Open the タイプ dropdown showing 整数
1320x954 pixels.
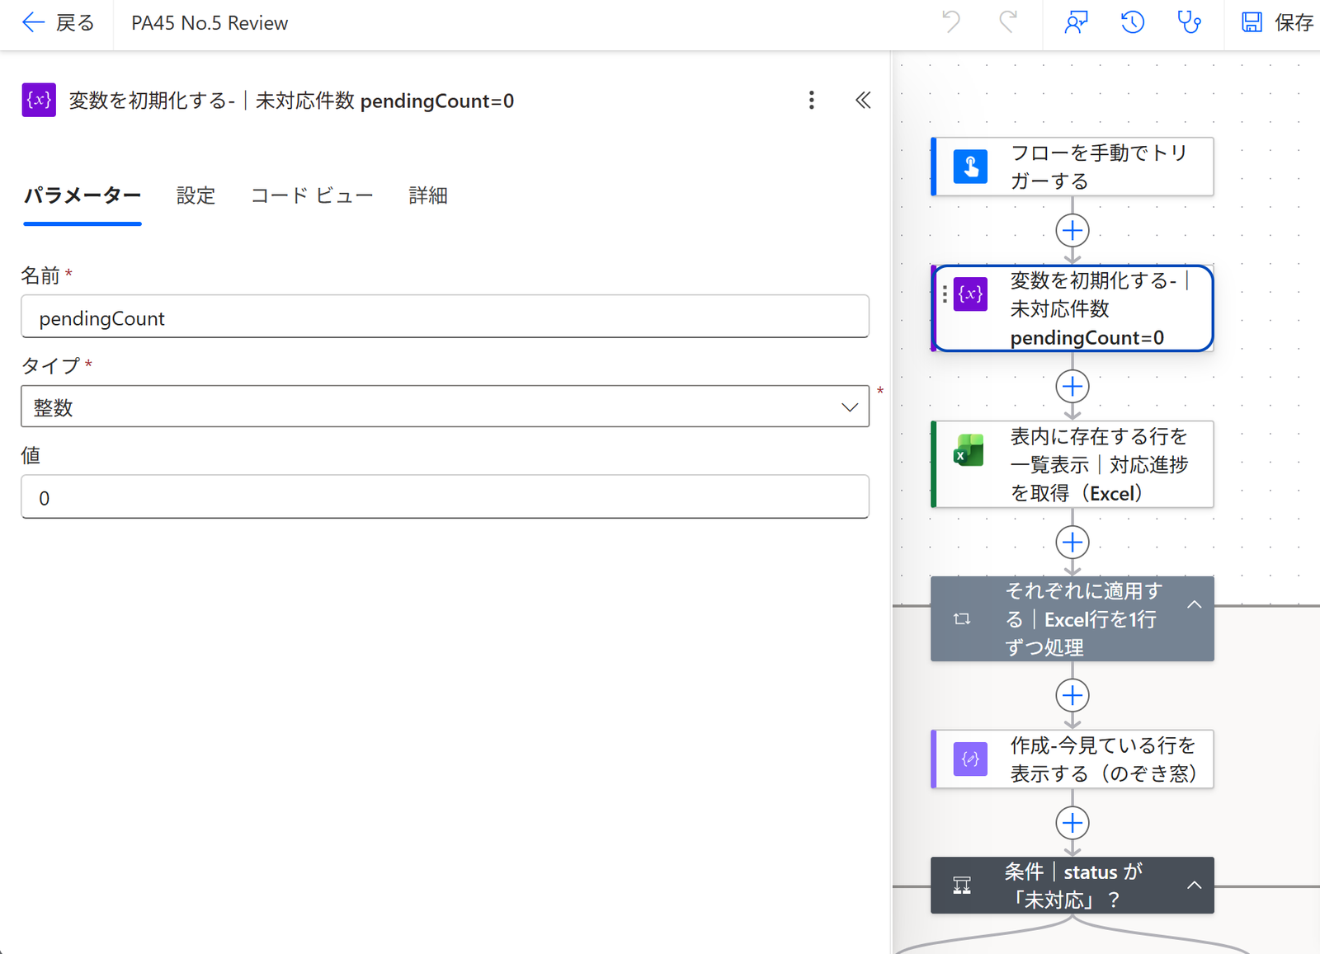pos(445,407)
